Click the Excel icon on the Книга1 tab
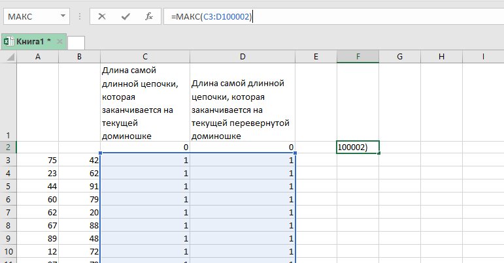 point(9,42)
